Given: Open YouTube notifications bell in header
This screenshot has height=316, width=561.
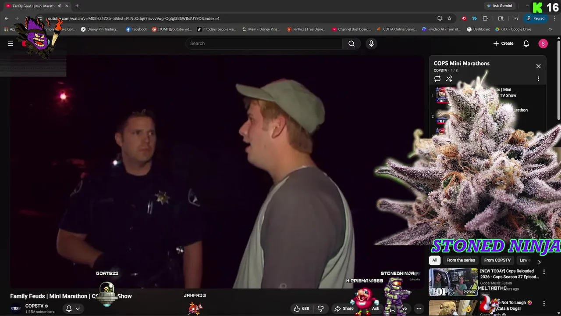Looking at the screenshot, I should coord(526,43).
